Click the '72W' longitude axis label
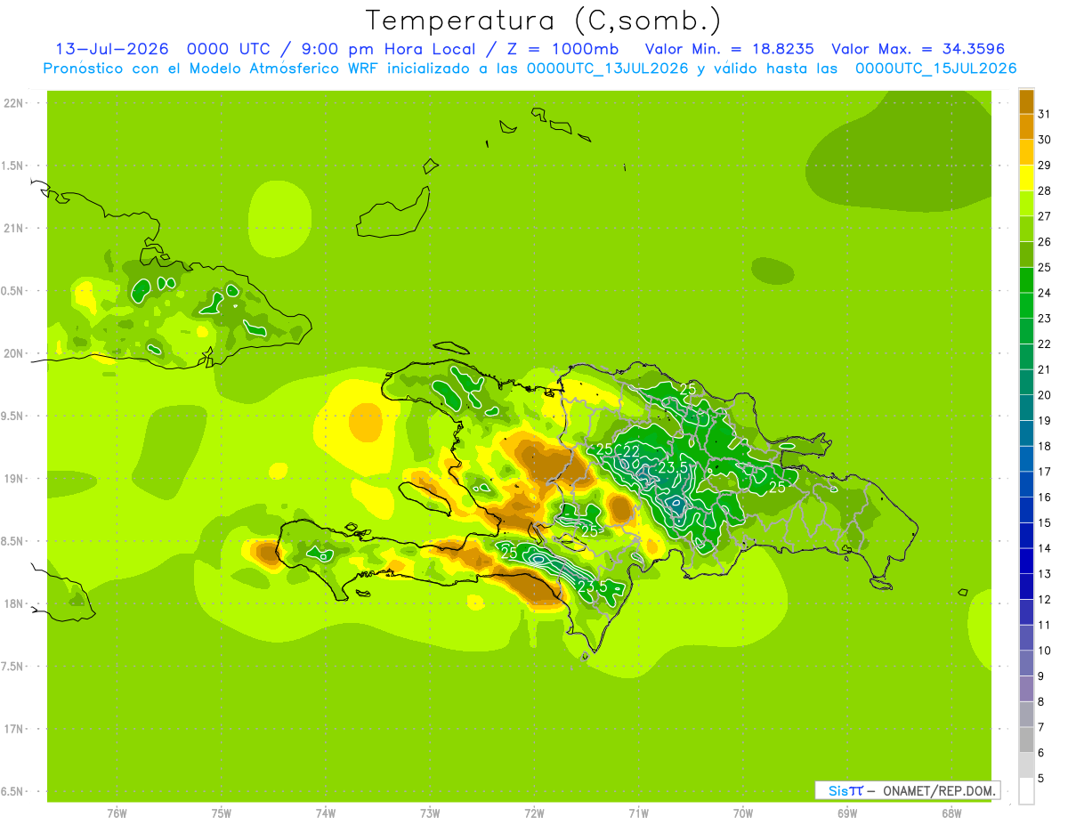The height and width of the screenshot is (825, 1068). 534,813
